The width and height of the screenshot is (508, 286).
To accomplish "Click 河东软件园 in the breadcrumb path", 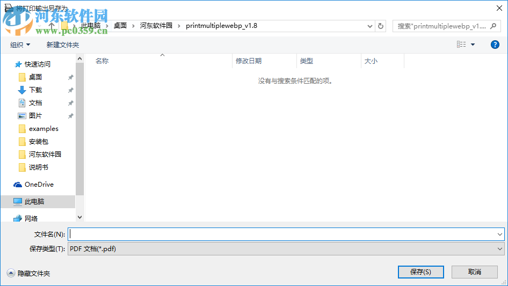I will pyautogui.click(x=156, y=26).
